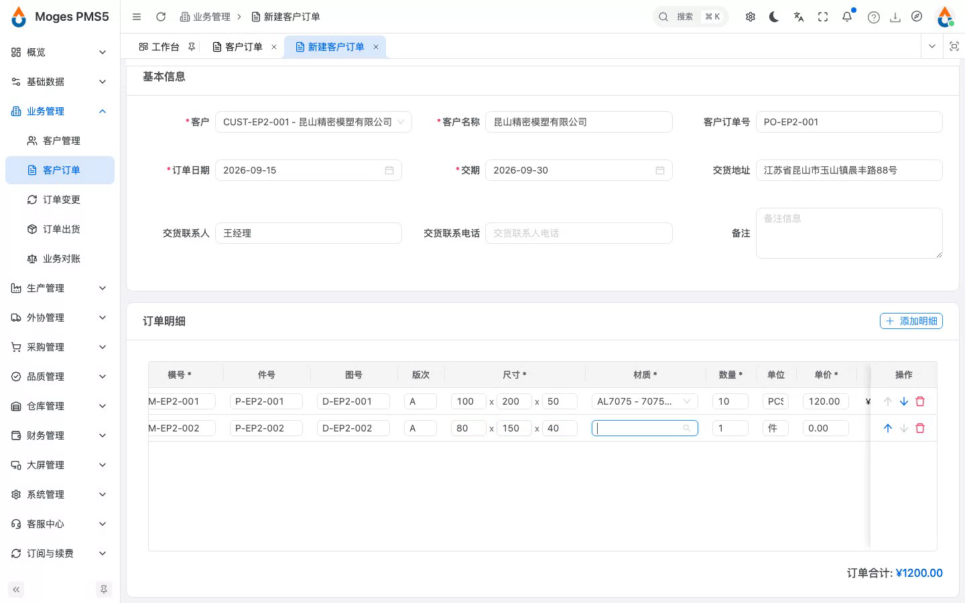Click the refresh page icon
The image size is (965, 603).
(x=161, y=17)
